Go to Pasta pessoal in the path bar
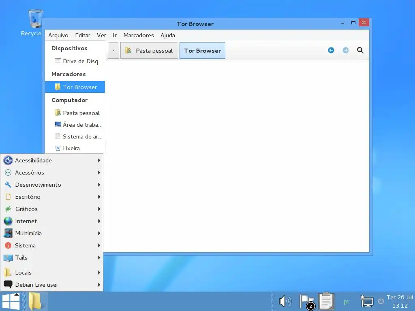The width and height of the screenshot is (415, 311). coord(149,51)
